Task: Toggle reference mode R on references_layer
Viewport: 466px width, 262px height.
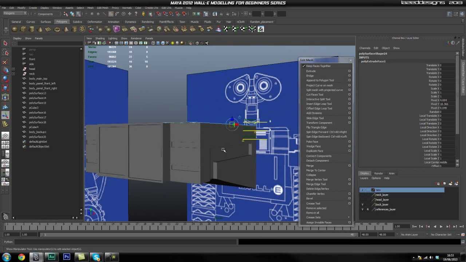Action: pos(368,209)
